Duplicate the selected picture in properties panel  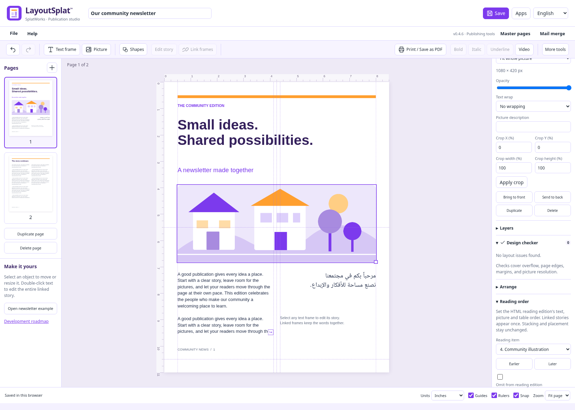pos(514,210)
